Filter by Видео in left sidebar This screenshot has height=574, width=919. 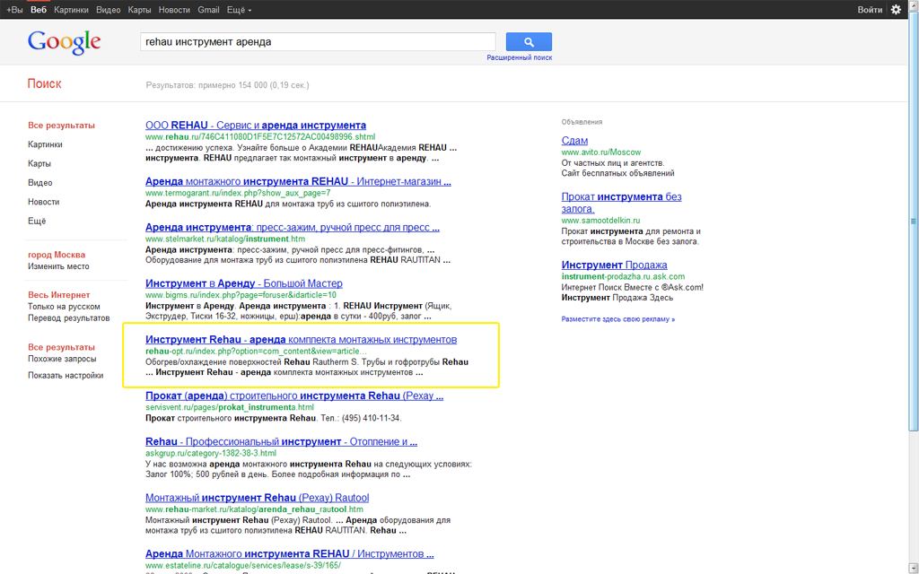[x=39, y=183]
